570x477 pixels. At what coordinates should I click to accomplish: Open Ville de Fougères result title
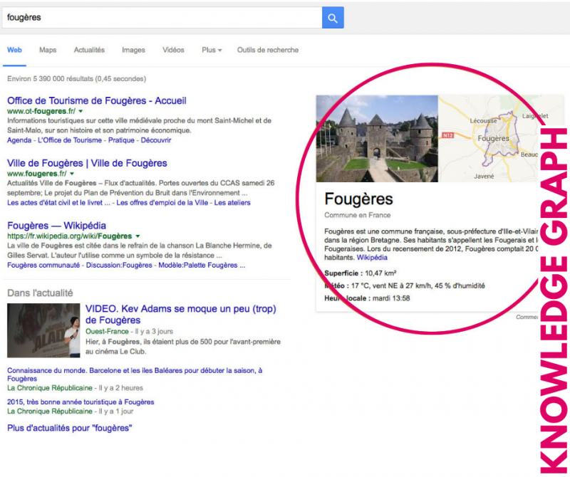click(87, 163)
